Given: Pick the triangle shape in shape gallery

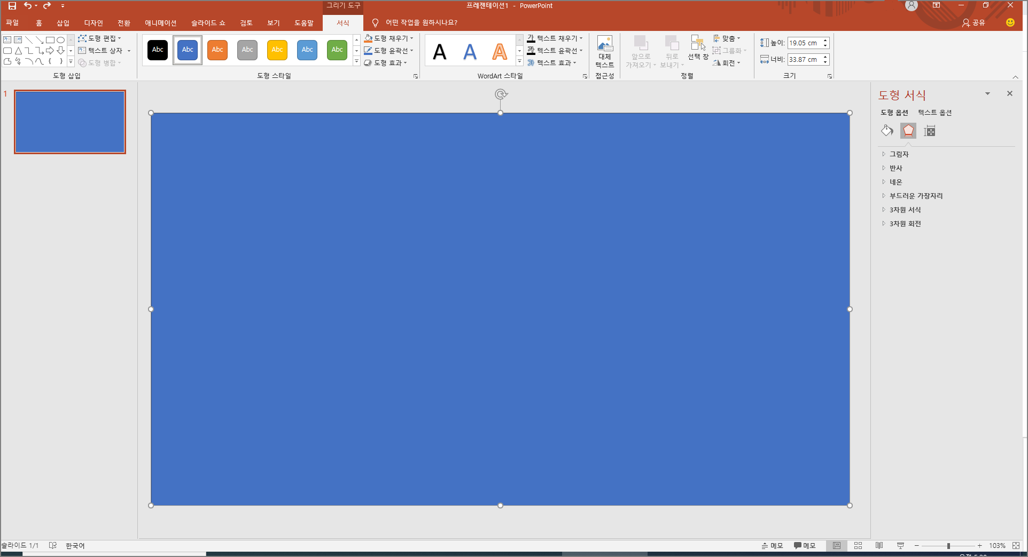Looking at the screenshot, I should click(x=18, y=51).
